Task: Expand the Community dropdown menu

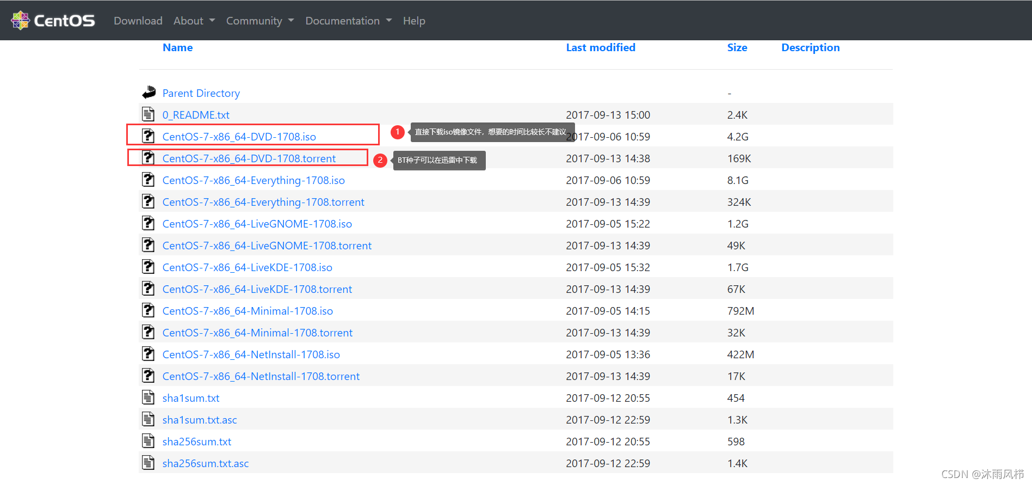Action: click(x=260, y=21)
